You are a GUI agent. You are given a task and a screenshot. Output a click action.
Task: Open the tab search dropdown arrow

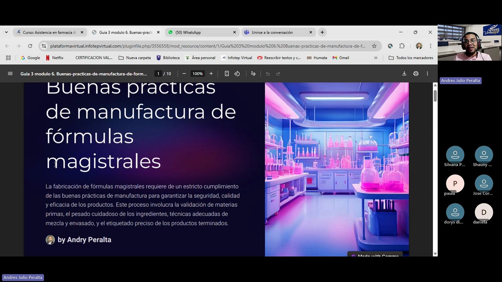point(6,32)
